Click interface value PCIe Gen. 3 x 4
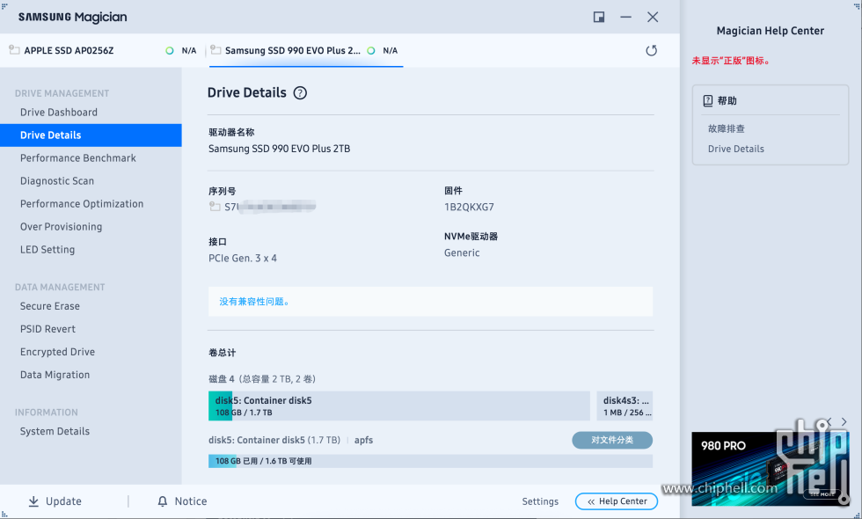Screen dimensions: 862x519 pos(243,259)
